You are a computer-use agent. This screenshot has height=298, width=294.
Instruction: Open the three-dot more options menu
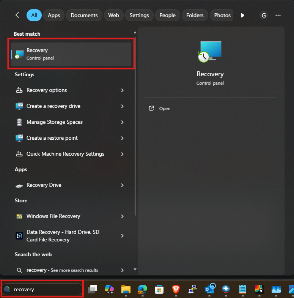point(278,15)
